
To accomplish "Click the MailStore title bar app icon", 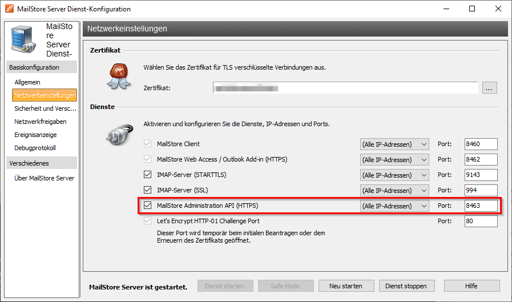I will coord(9,9).
